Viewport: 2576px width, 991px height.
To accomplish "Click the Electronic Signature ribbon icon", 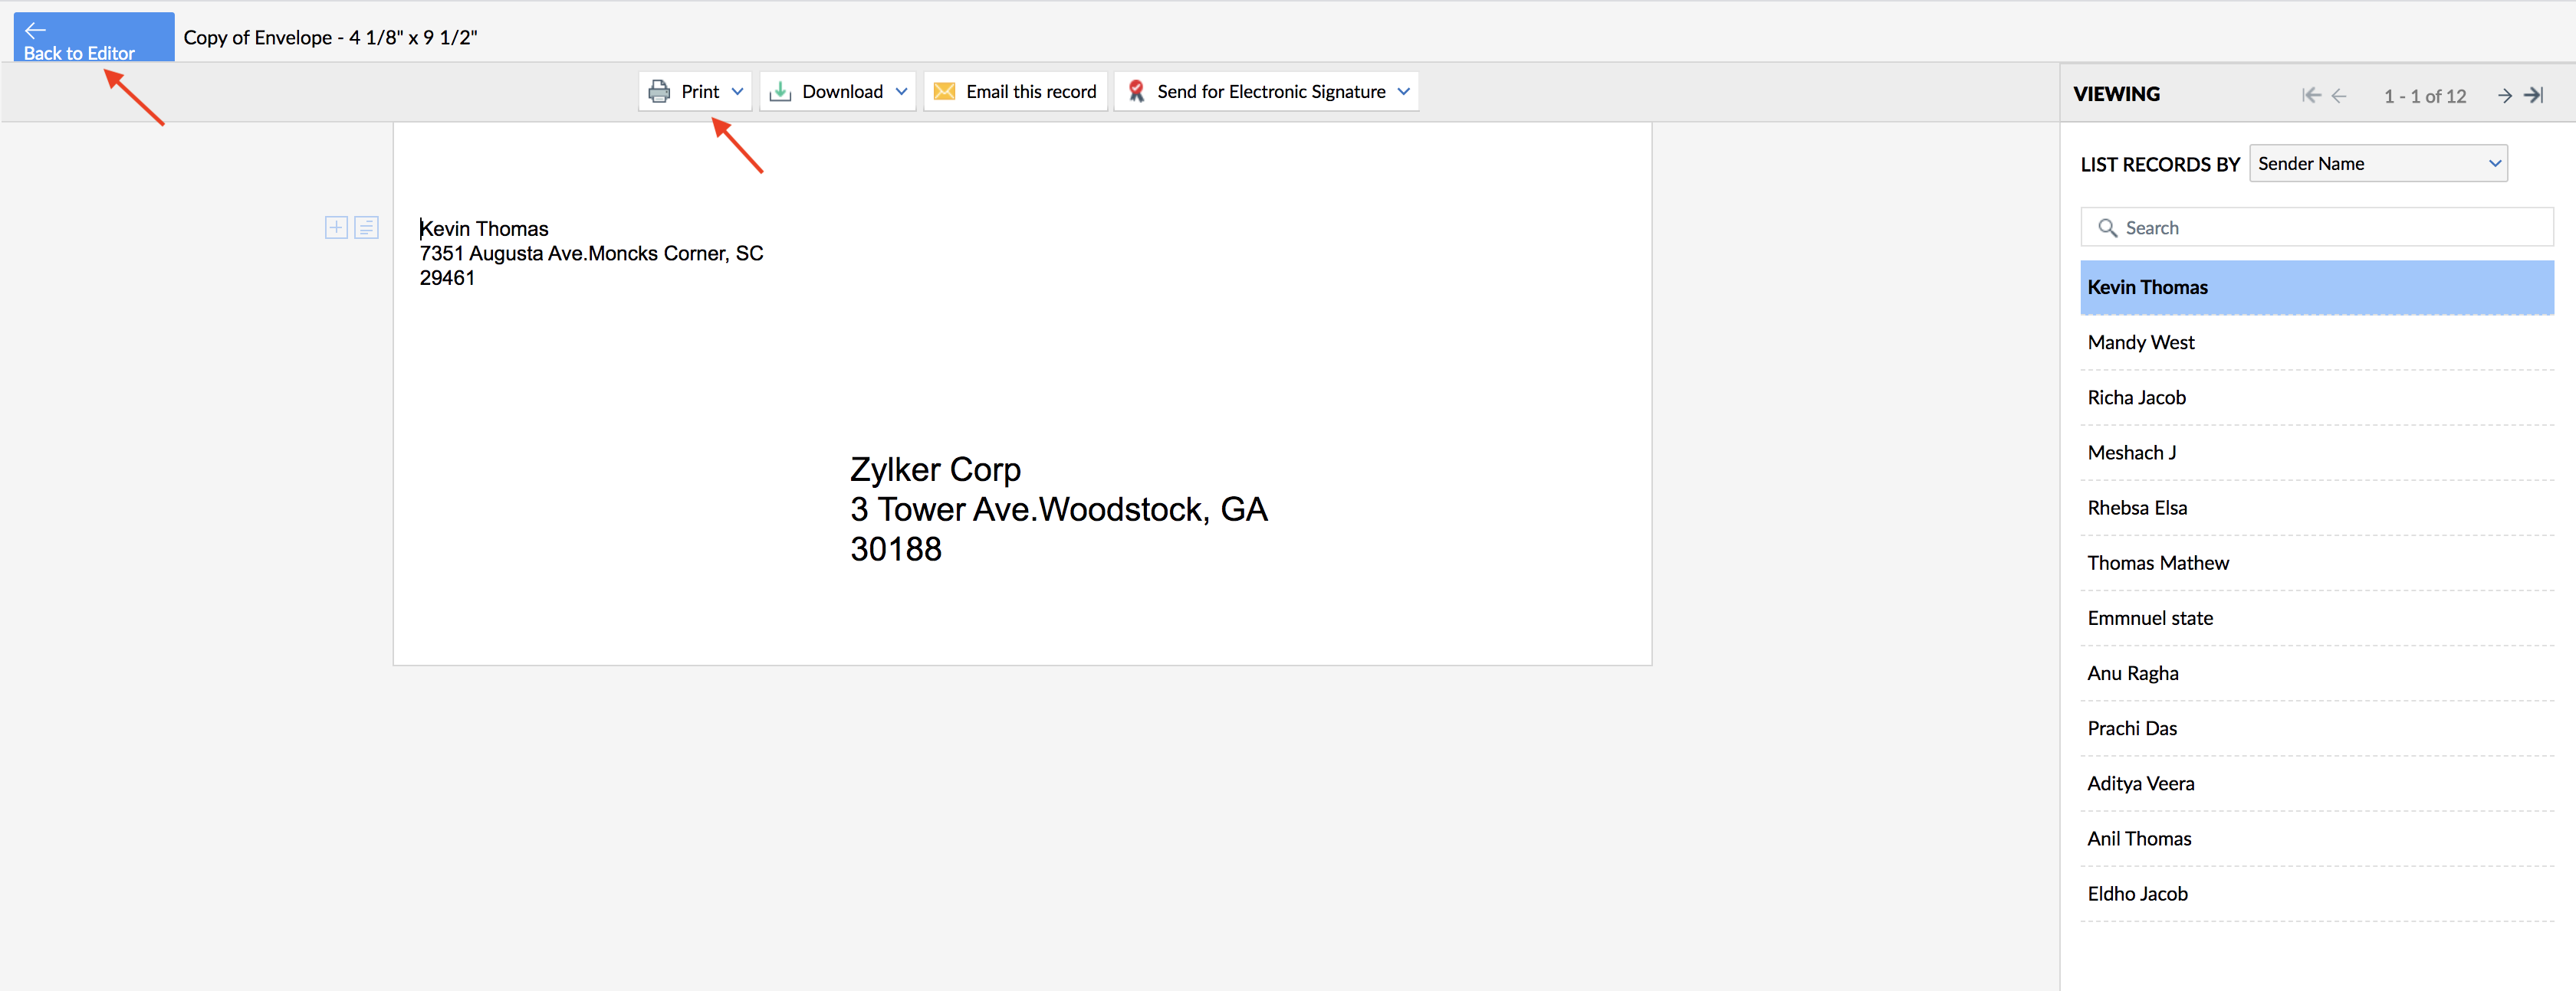I will 1136,92.
